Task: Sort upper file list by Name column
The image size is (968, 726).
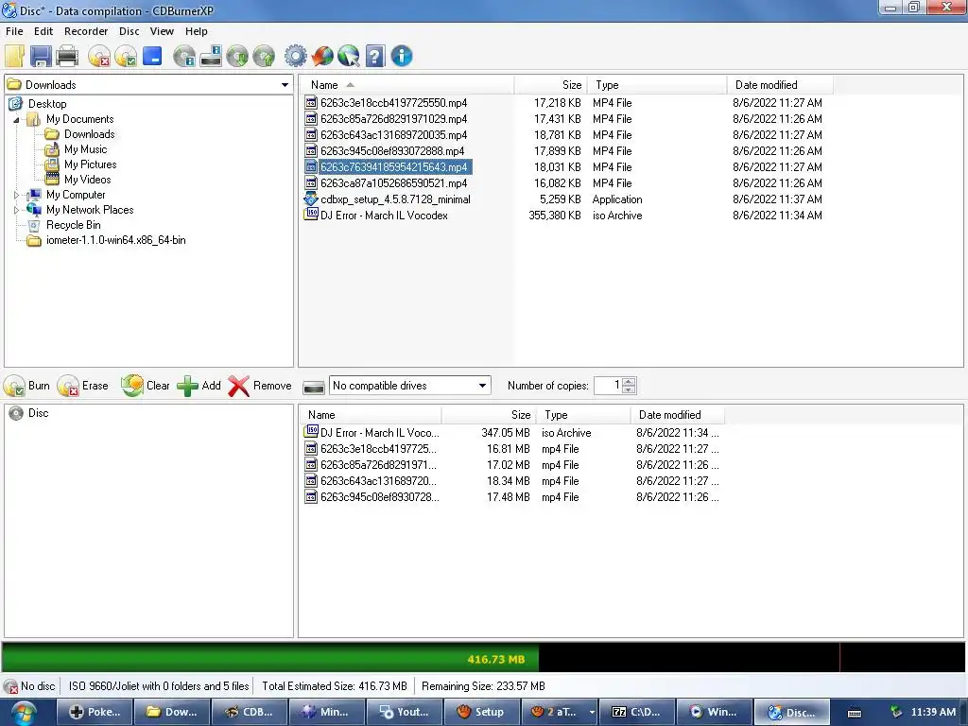Action: coord(406,84)
